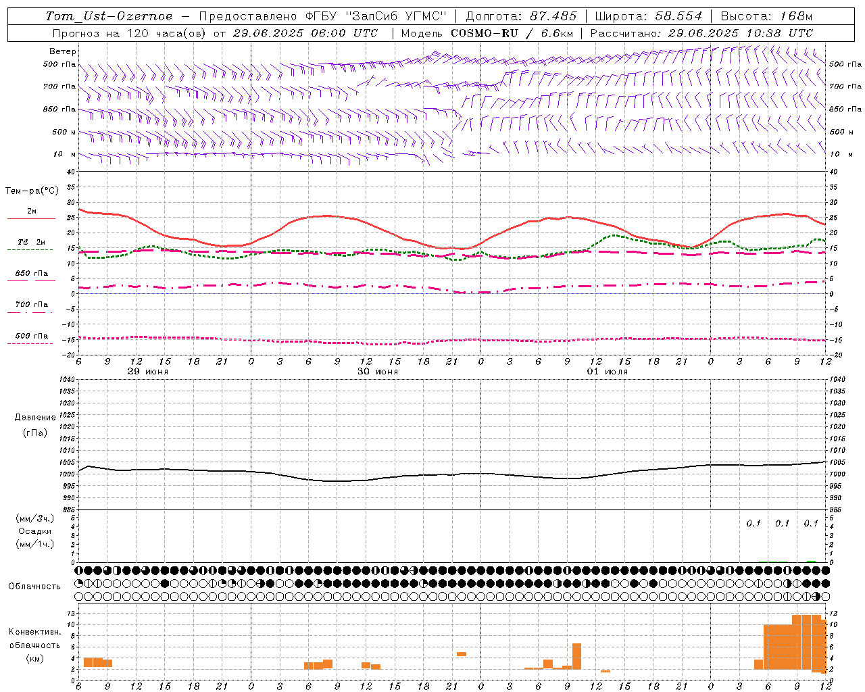Select the Рассчитано: 29.06.2025 10:38 UTC timestamp
Screen dimensions: 865x692
pos(701,33)
